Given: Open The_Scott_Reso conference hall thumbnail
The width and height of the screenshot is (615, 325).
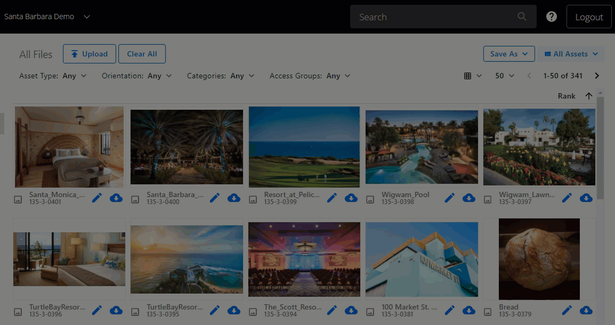Looking at the screenshot, I should (304, 259).
